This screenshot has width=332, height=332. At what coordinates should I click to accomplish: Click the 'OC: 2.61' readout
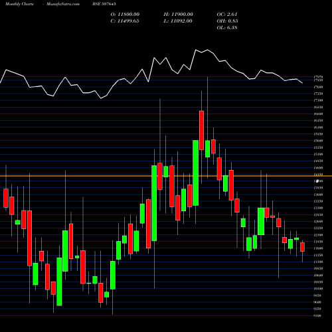point(227,15)
